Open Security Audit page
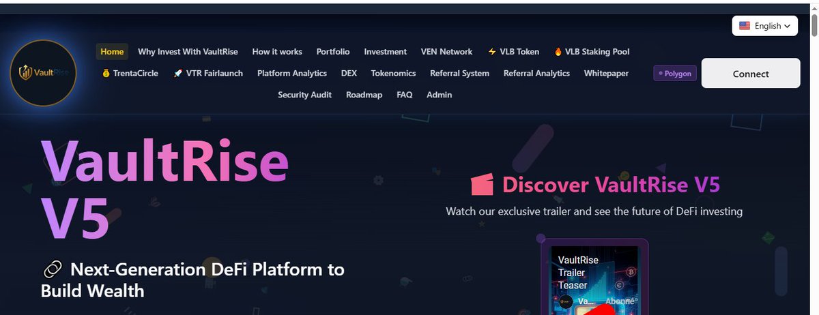Image resolution: width=819 pixels, height=315 pixels. tap(304, 95)
